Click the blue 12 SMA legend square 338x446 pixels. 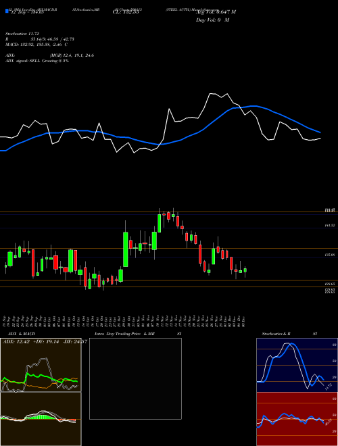tap(7, 11)
